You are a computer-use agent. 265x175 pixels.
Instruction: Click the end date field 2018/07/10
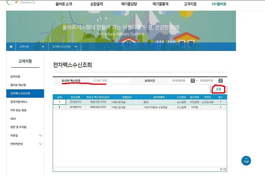208,81
